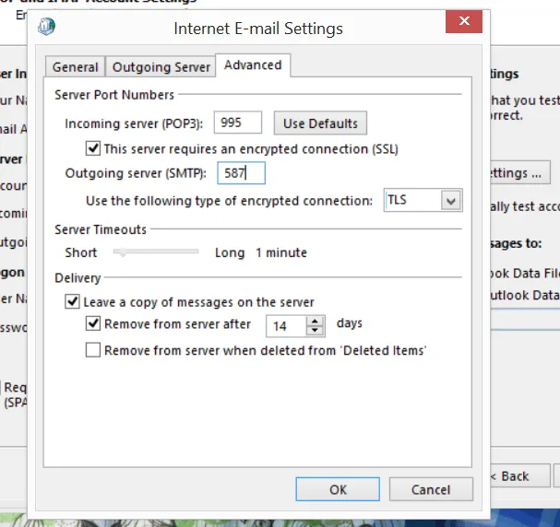Click the '1 minute' timeout value text
Viewport: 560px width, 527px height.
click(x=281, y=252)
